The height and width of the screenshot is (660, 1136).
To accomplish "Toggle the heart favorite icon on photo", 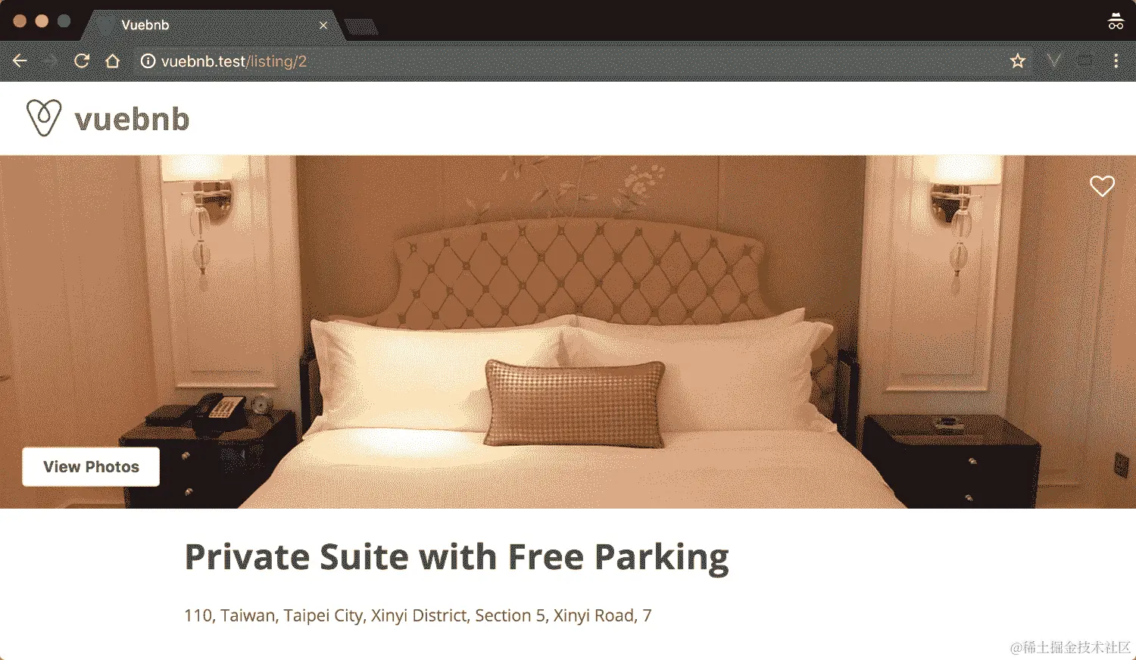I will point(1102,185).
